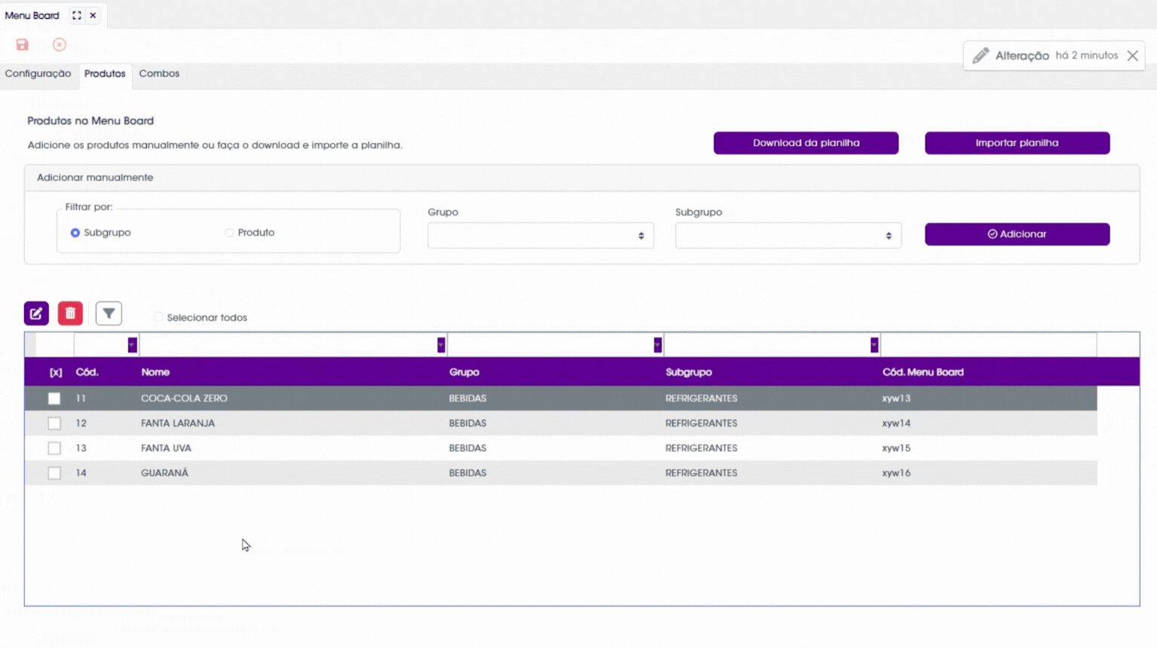Click REFRIGERANTES in the FANTA UVA row

[x=701, y=448]
